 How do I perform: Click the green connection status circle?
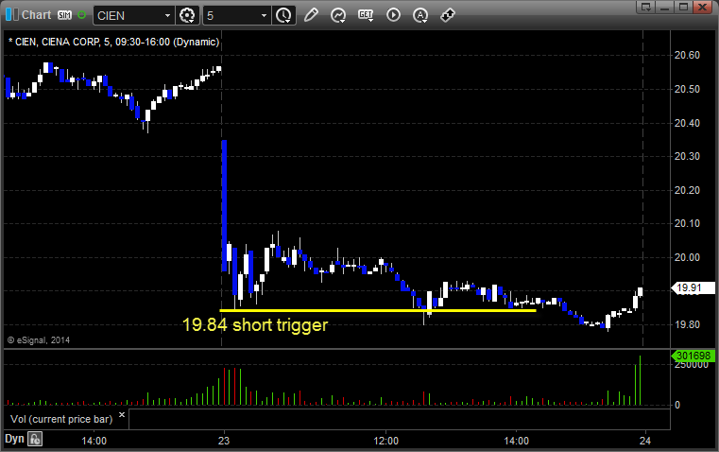[x=81, y=15]
